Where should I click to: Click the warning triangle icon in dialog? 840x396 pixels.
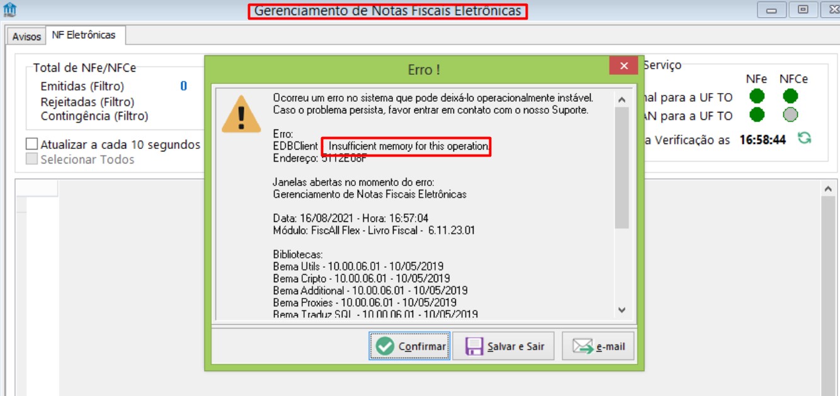tap(241, 114)
